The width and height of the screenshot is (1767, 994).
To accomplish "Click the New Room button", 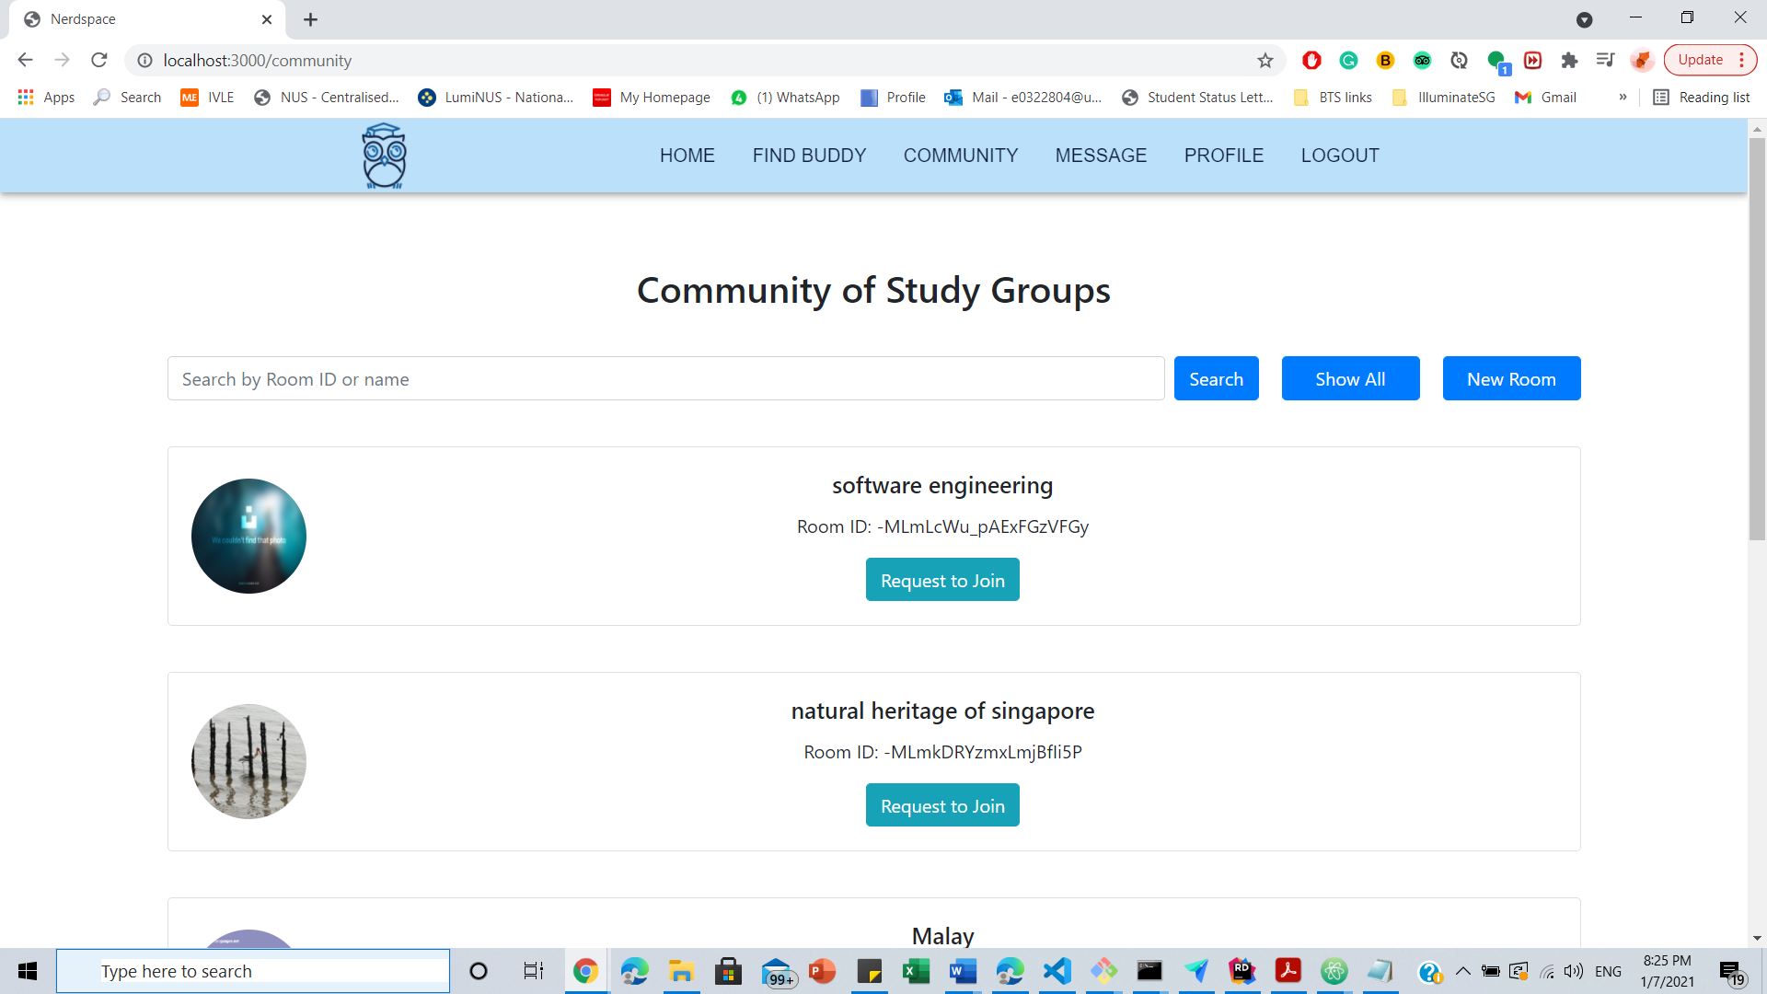I will point(1512,377).
